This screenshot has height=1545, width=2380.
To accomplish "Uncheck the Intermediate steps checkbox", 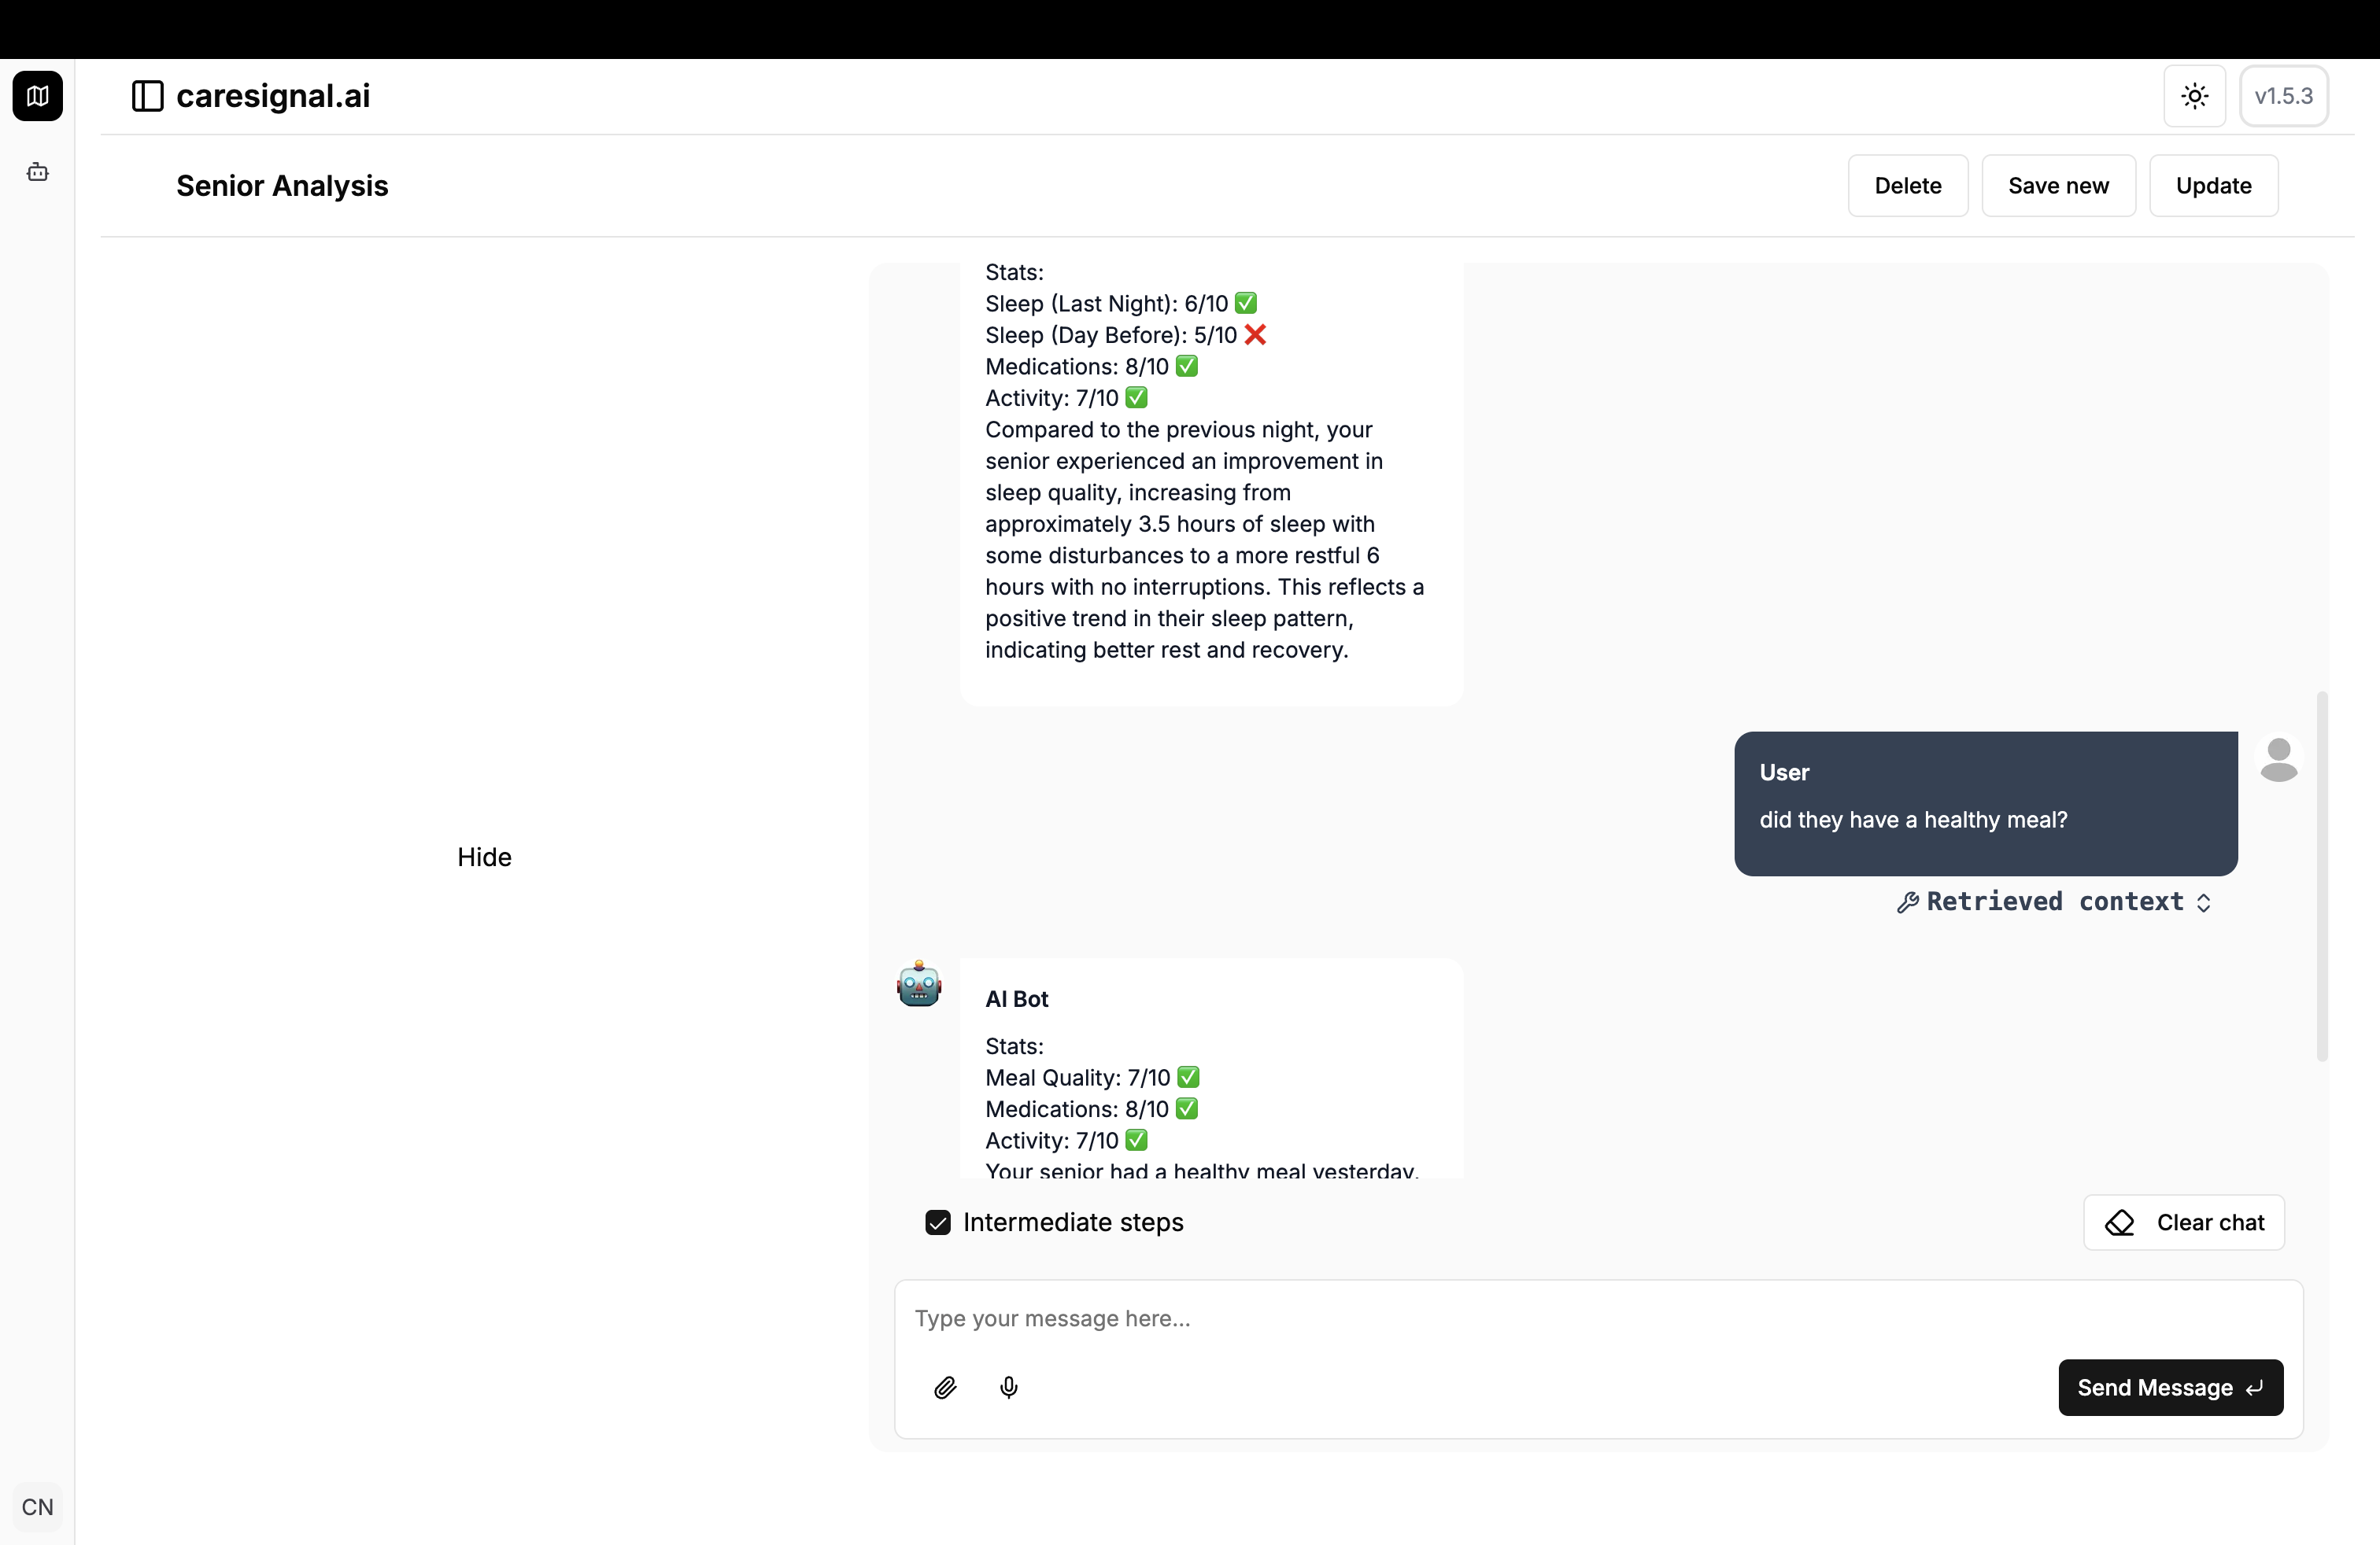I will (x=938, y=1222).
